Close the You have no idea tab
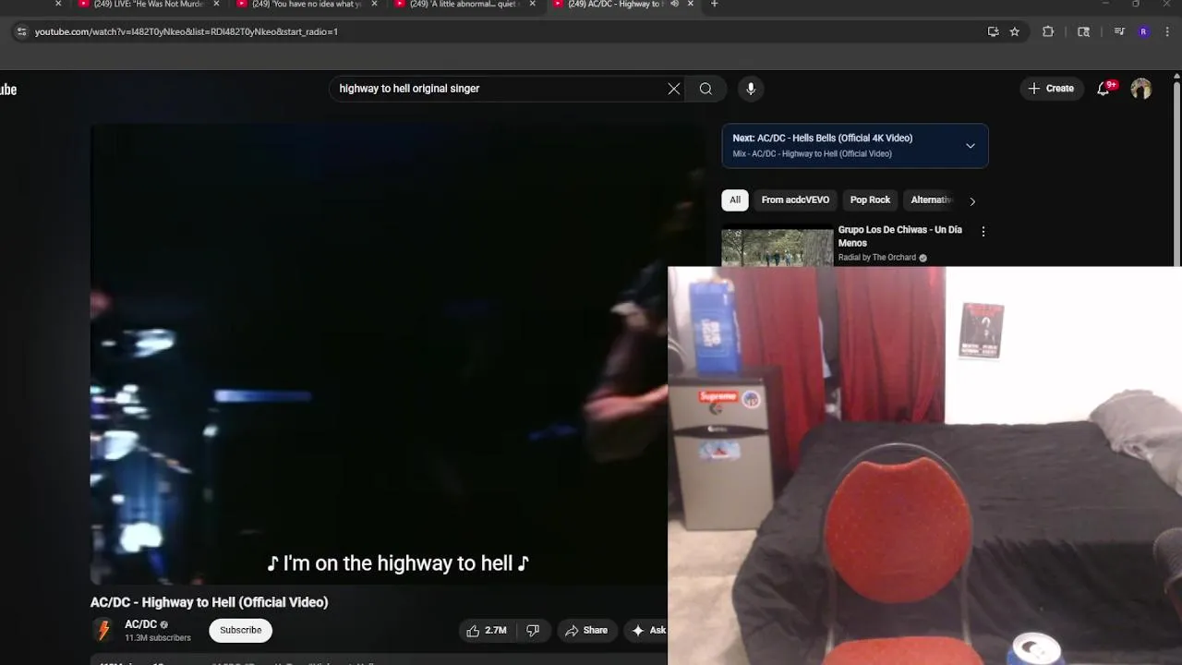Screen dimensions: 1182x665 pyautogui.click(x=374, y=5)
